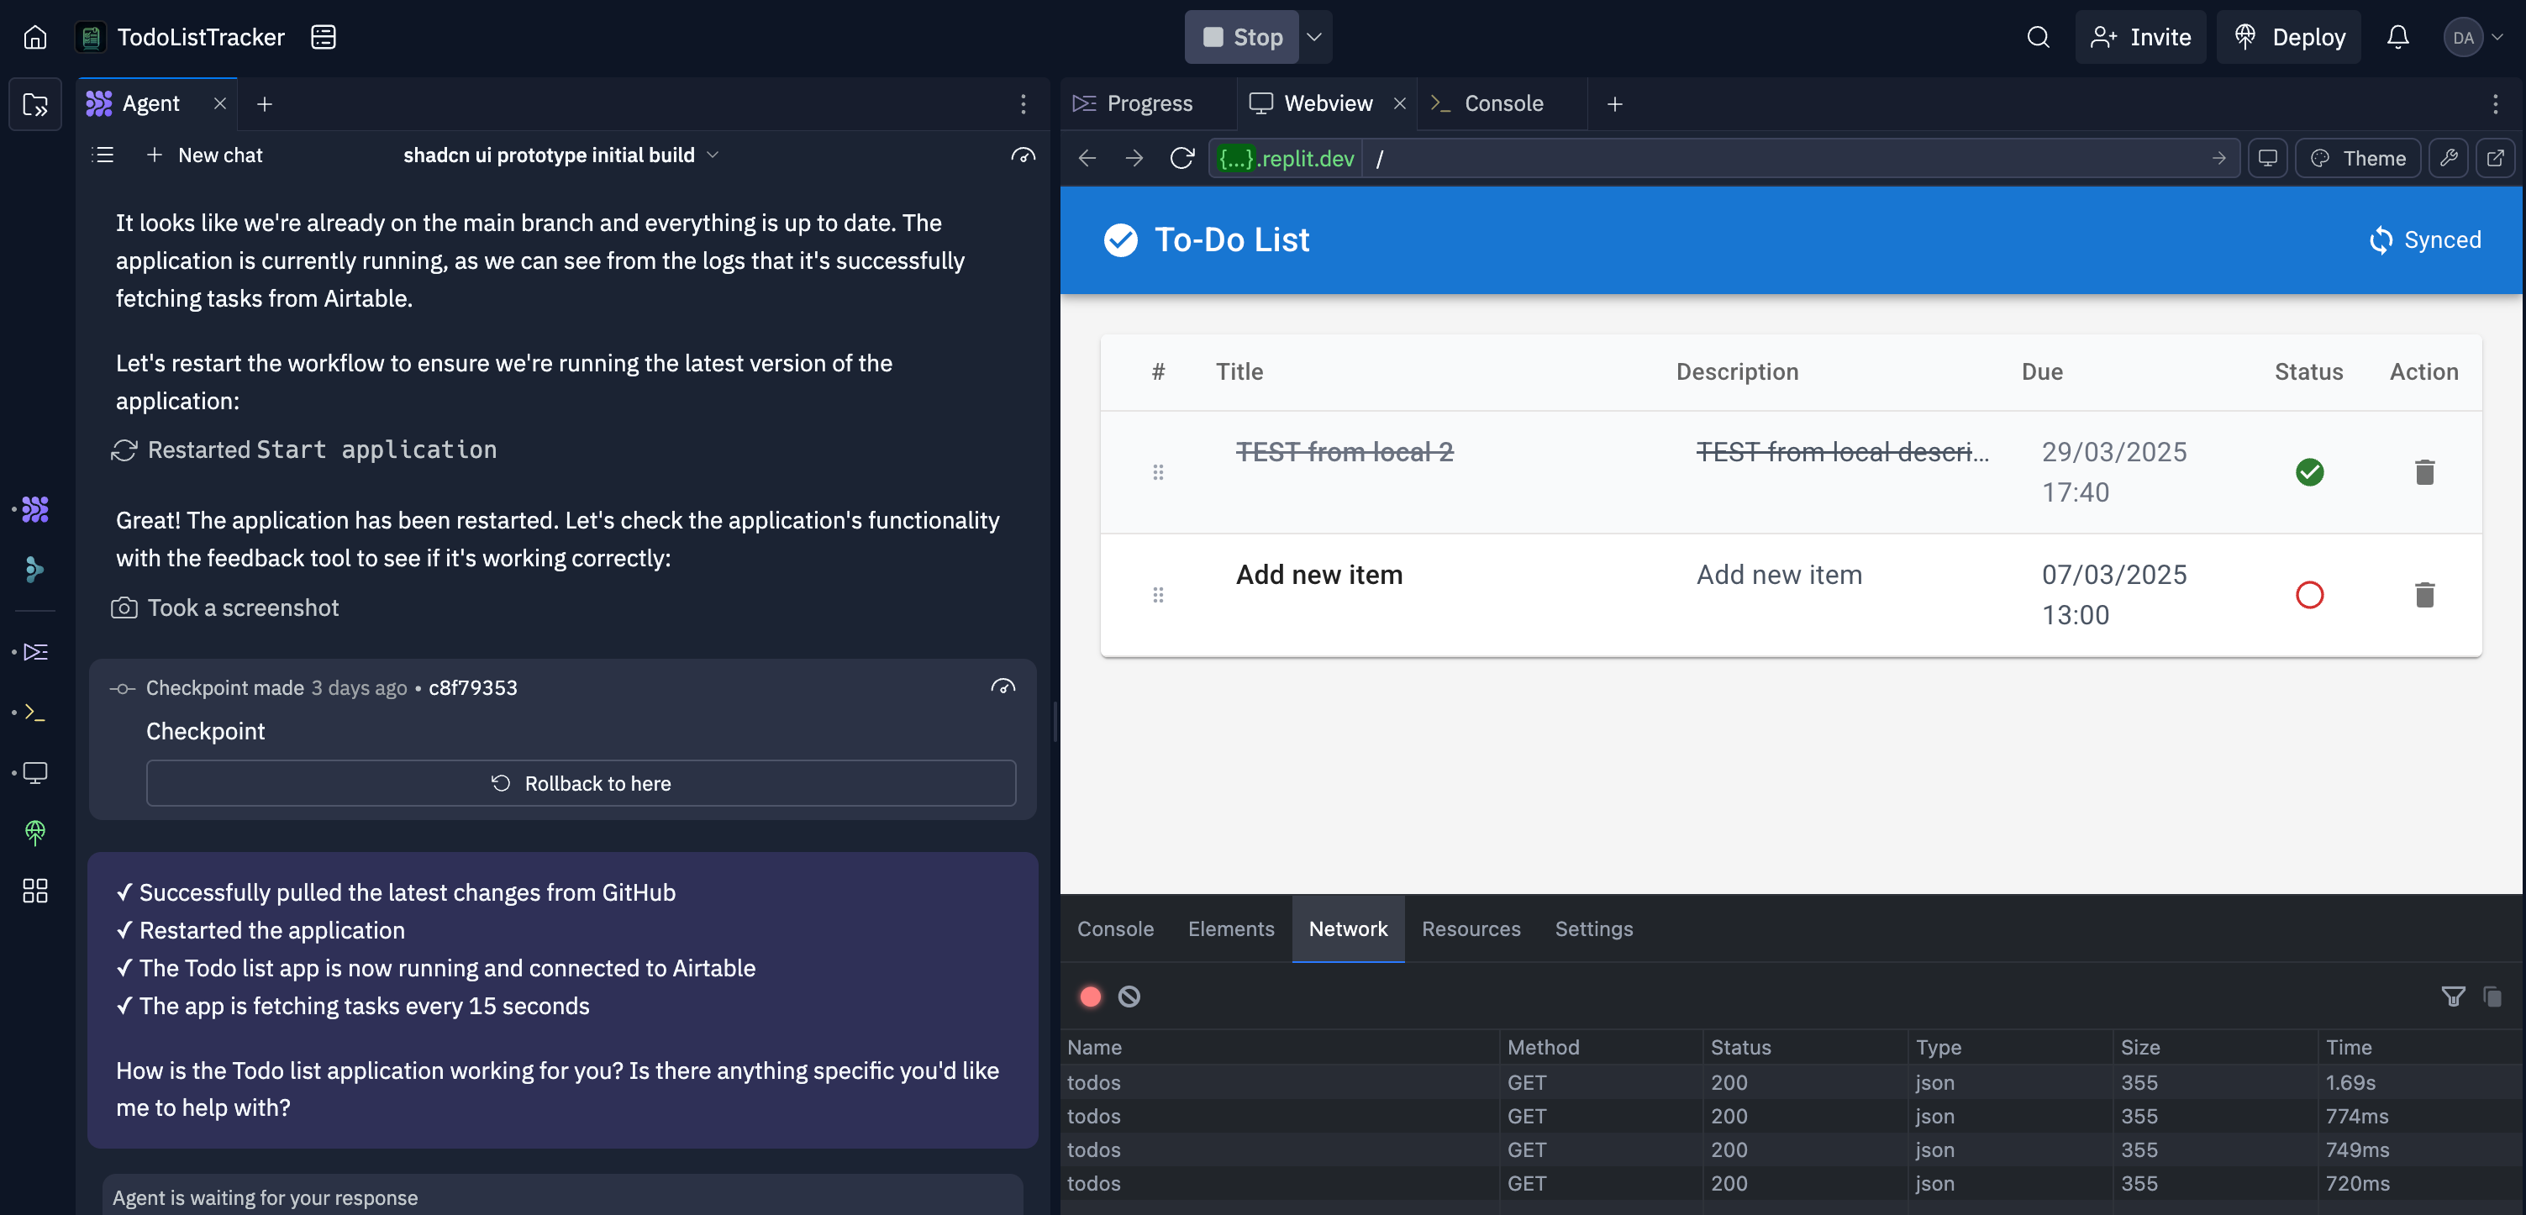Click the Theme button

pos(2357,158)
